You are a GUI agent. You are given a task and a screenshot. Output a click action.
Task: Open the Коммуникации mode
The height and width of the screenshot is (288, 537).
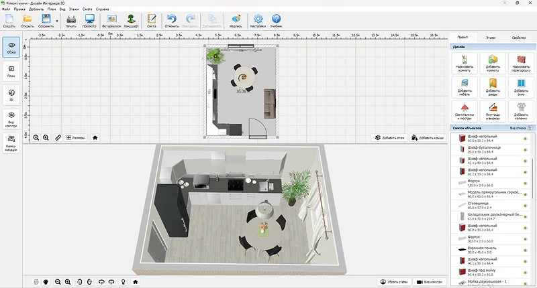tap(11, 143)
